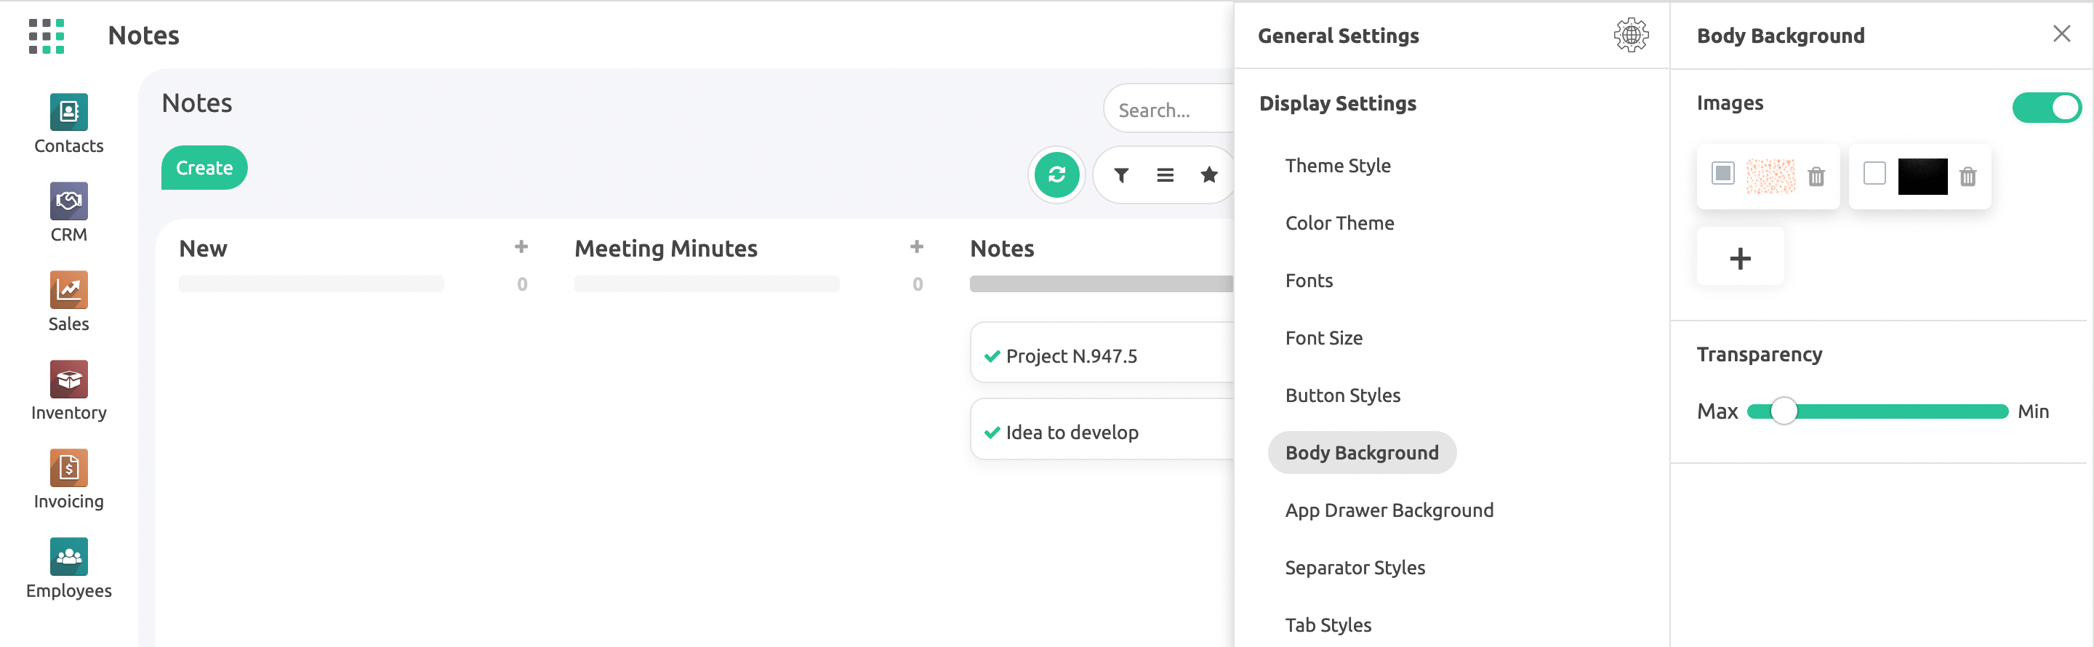Open the filter options funnel
The height and width of the screenshot is (647, 2094).
pyautogui.click(x=1121, y=174)
